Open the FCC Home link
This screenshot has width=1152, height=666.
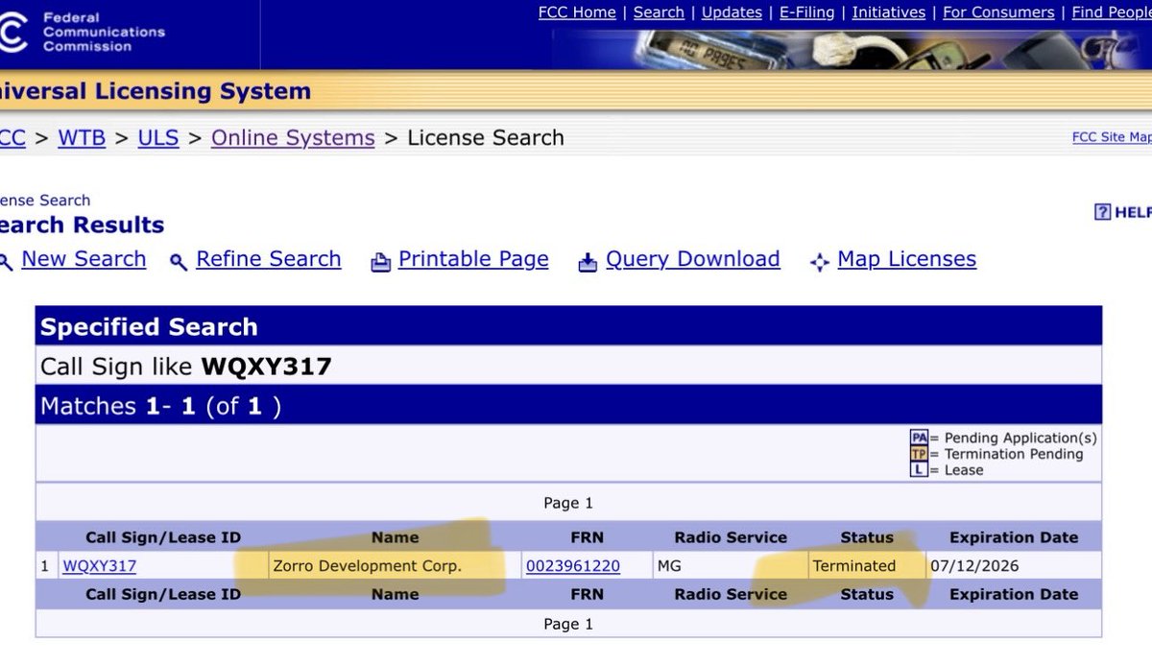coord(577,12)
